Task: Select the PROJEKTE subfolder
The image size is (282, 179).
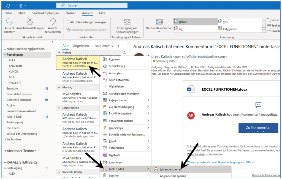Action: point(15,83)
